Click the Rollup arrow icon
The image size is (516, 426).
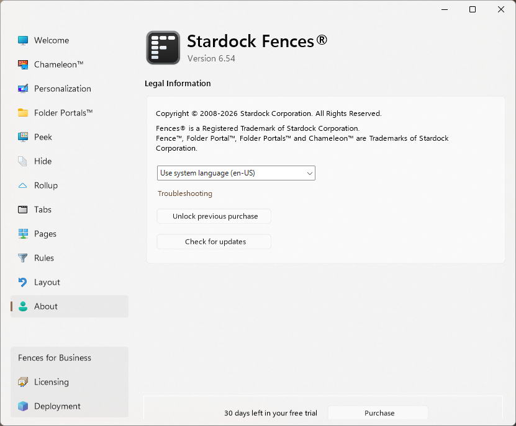(x=23, y=186)
